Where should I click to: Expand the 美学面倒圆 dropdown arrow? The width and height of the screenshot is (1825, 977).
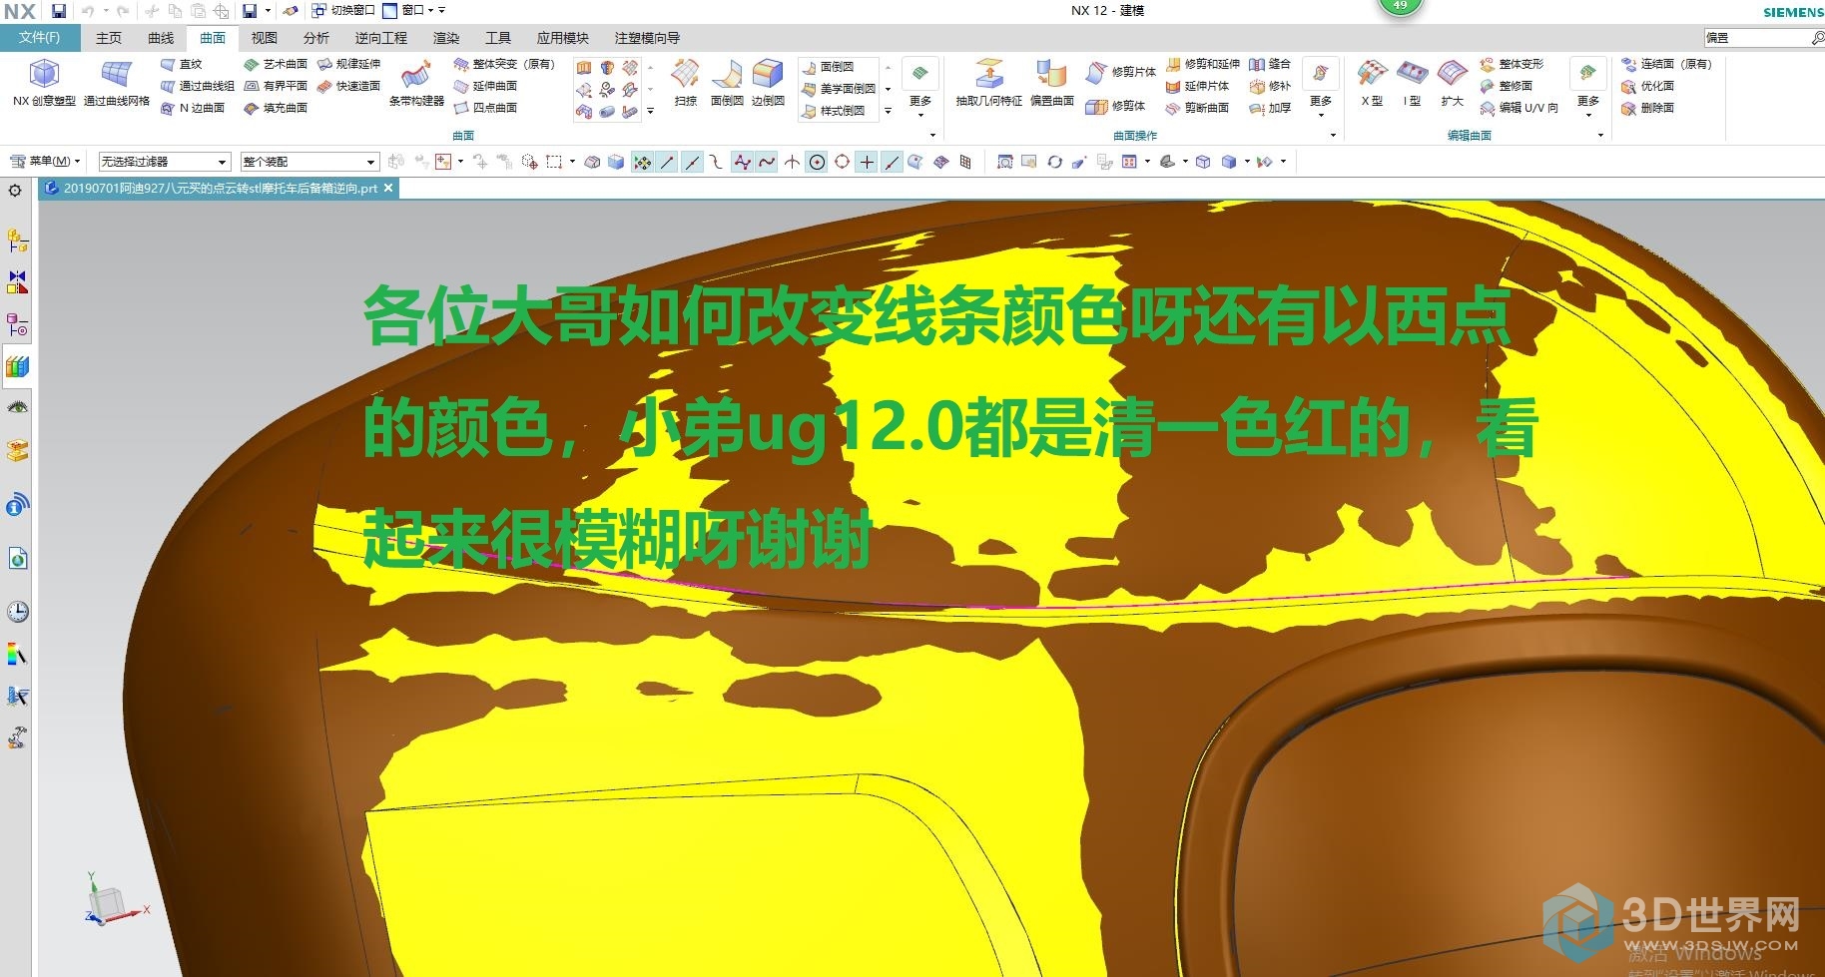point(888,89)
